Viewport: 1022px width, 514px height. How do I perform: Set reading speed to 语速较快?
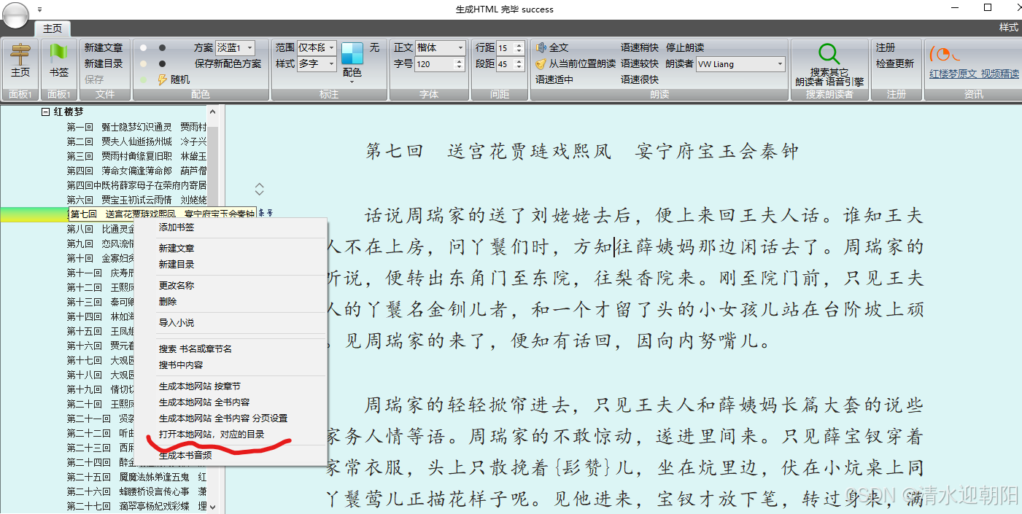click(640, 63)
